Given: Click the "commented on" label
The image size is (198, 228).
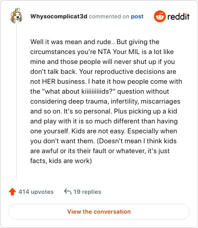Looking at the screenshot, I should pyautogui.click(x=109, y=16).
